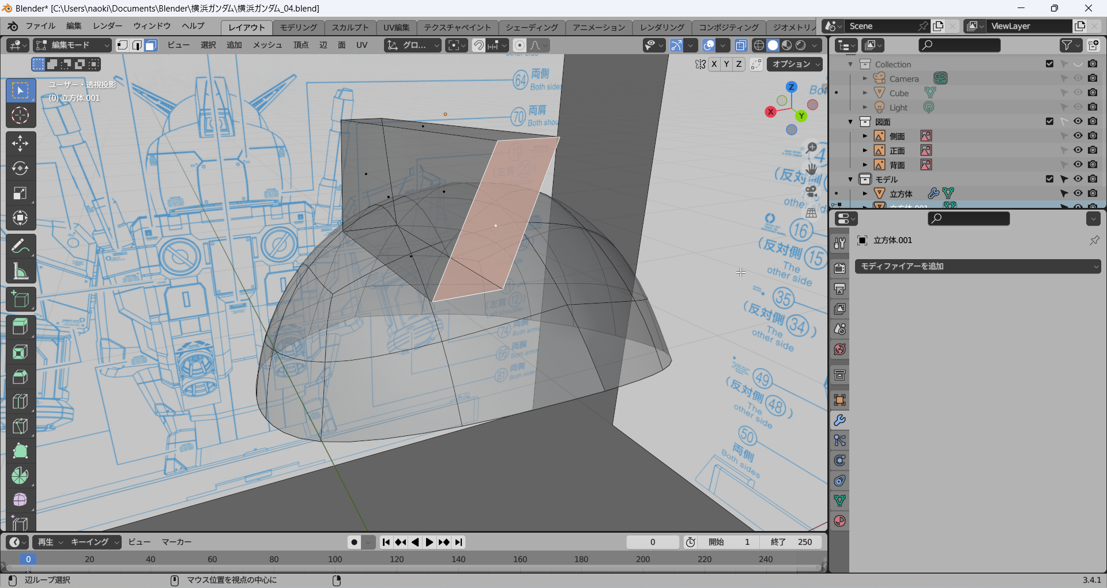The image size is (1107, 588).
Task: Switch to face select mode
Action: tap(150, 45)
